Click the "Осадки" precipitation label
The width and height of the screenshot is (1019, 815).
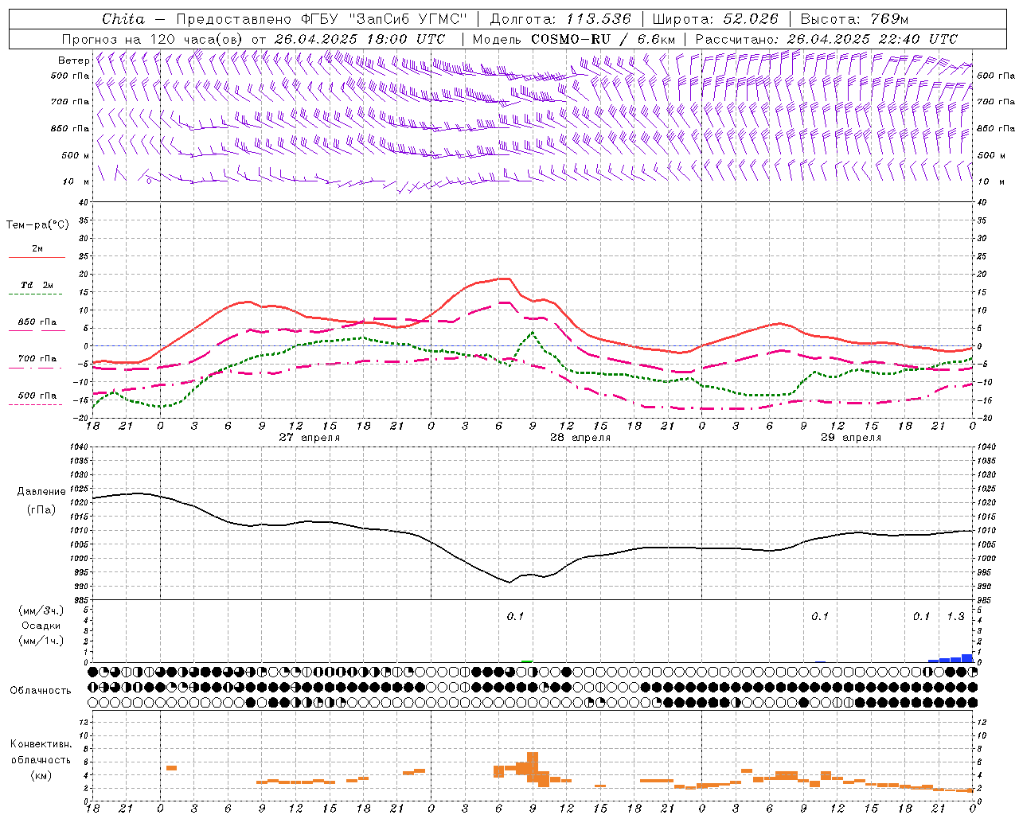pyautogui.click(x=42, y=626)
